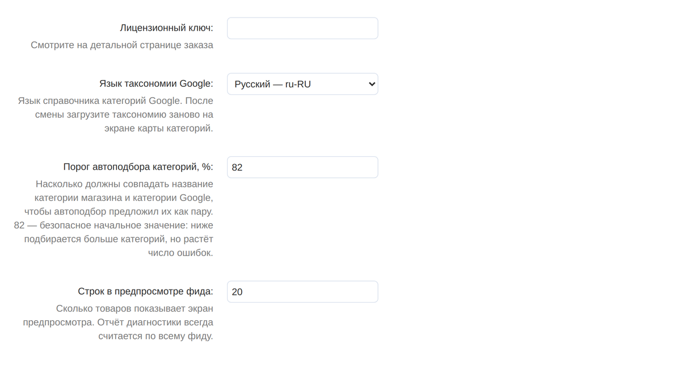This screenshot has width=681, height=377.
Task: Click the line Сколько товаров показывает экран
Action: 134,309
